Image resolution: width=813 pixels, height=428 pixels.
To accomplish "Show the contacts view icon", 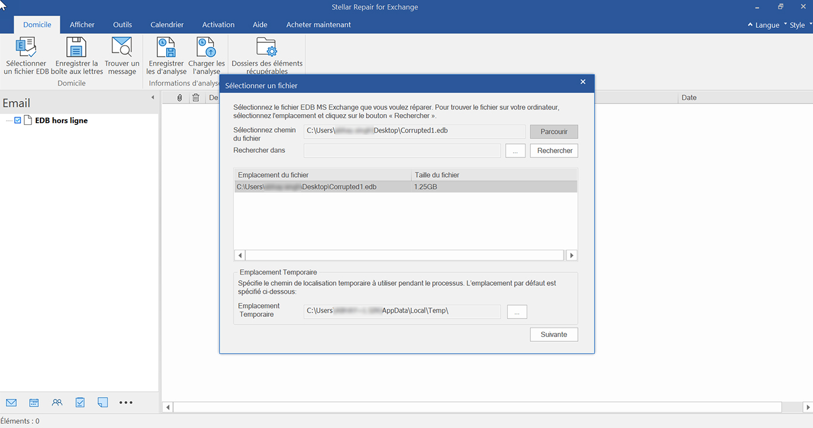I will pyautogui.click(x=57, y=402).
